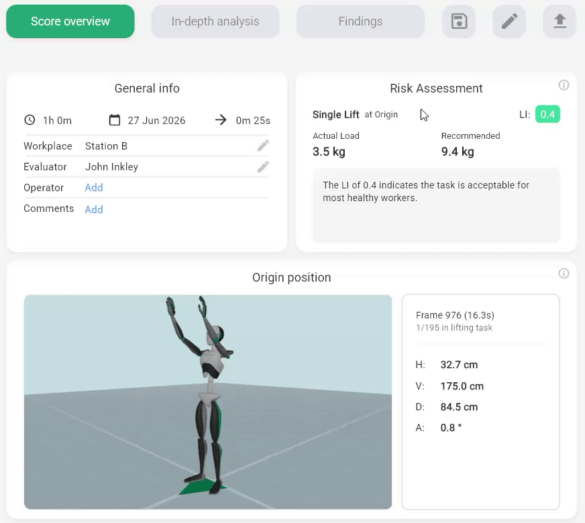
Task: Click D value 84.5 cm
Action: 459,407
